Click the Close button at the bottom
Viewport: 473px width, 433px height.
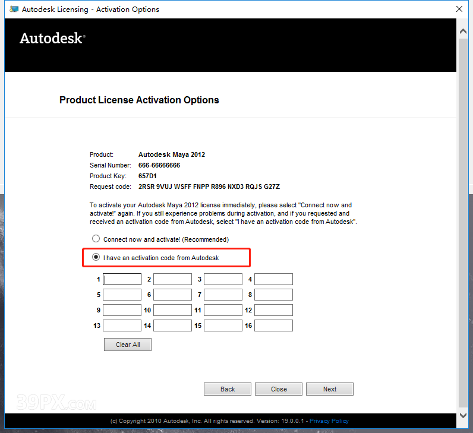[x=279, y=389]
